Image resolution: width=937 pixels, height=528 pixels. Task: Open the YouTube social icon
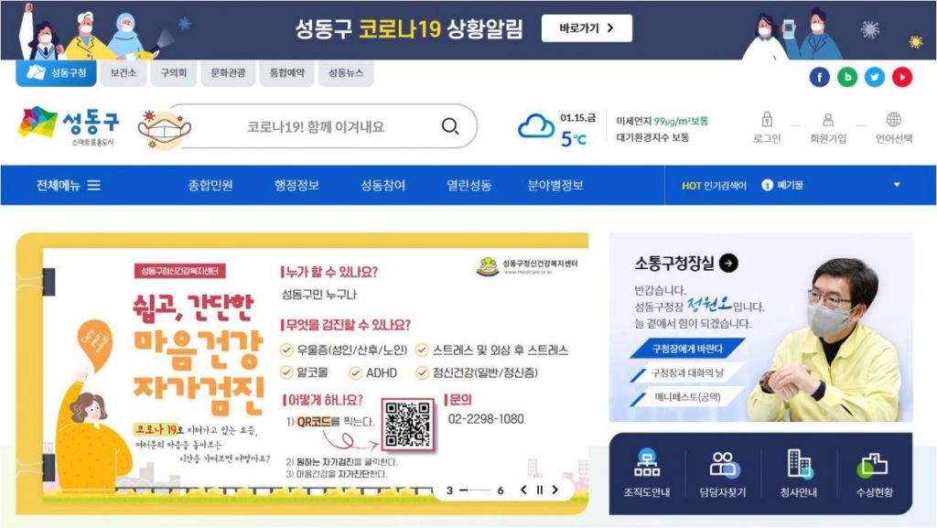[902, 78]
